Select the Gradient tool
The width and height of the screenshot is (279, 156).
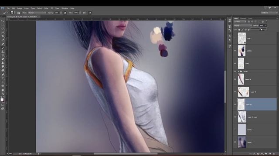[x=3, y=63]
